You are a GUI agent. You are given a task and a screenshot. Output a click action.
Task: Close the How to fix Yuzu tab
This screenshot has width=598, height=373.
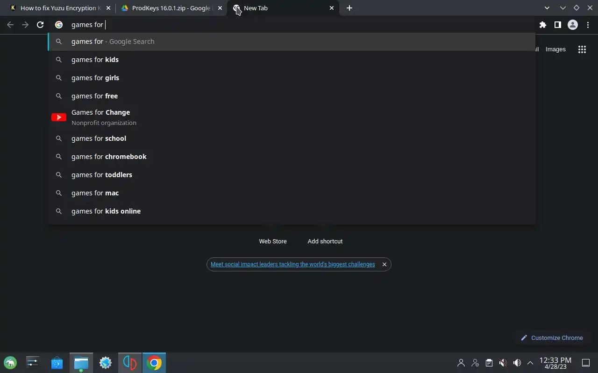click(108, 8)
